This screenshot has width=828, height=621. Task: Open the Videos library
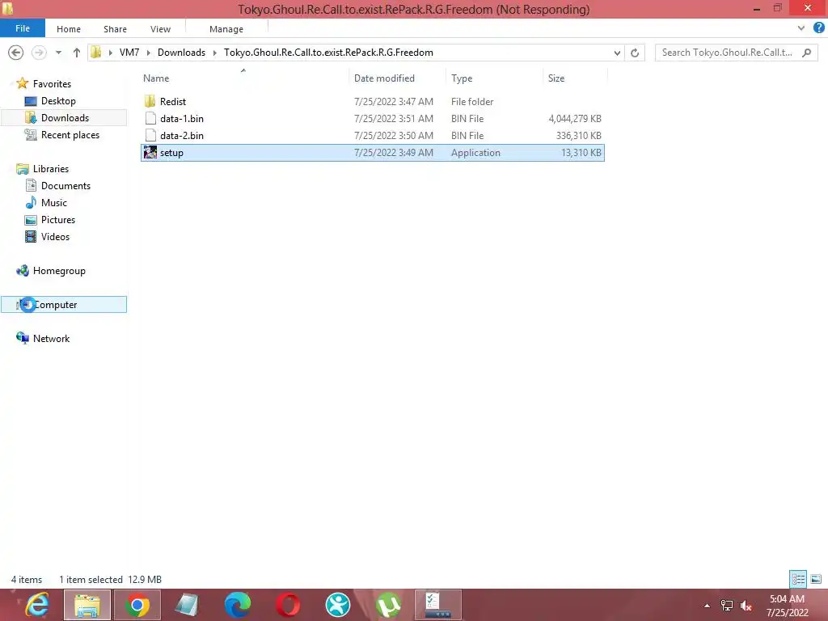[55, 237]
